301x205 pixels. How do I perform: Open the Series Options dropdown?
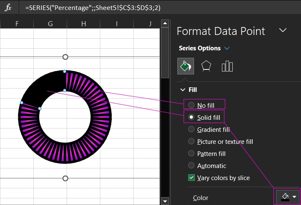pyautogui.click(x=227, y=48)
